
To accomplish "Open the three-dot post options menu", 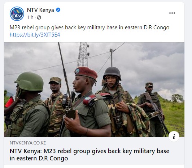I will [172, 13].
